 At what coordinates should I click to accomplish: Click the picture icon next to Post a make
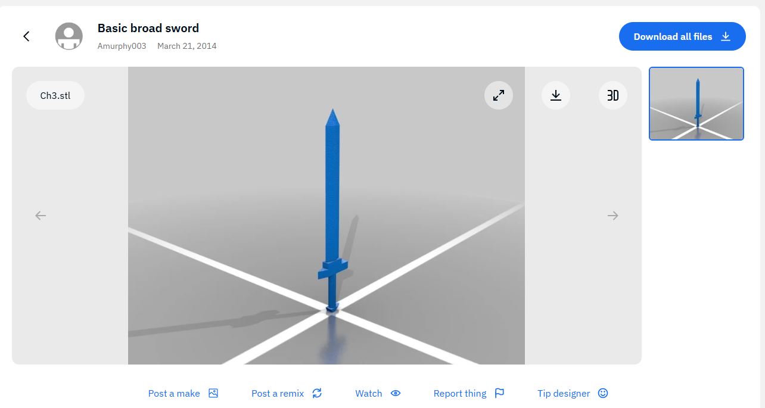click(x=213, y=393)
